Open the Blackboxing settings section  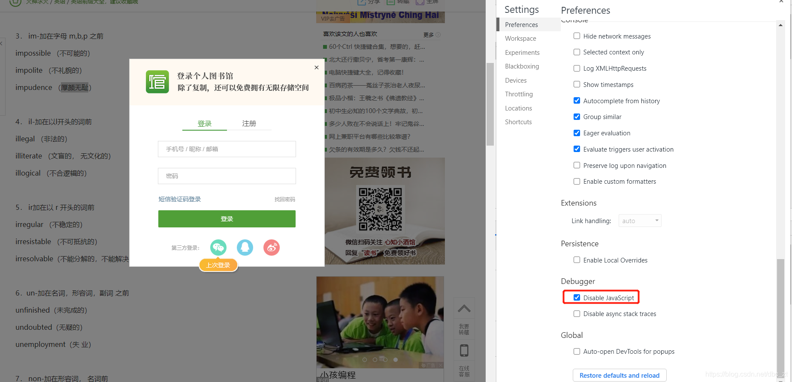click(522, 66)
